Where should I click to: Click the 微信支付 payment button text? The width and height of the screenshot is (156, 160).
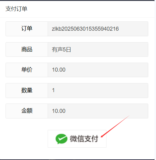tap(84, 139)
